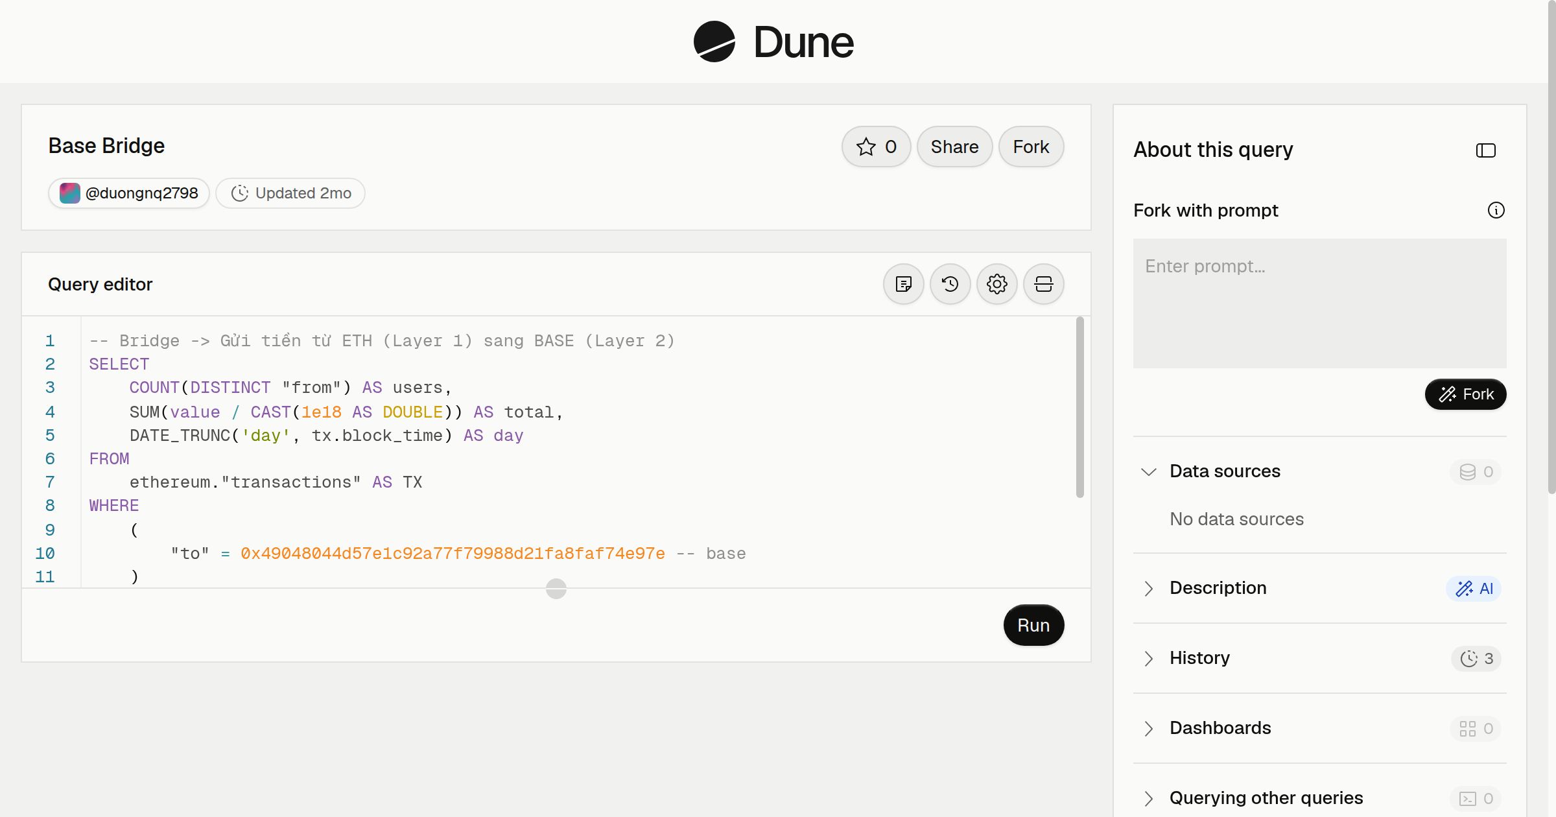Click the contract address on line 10
The image size is (1556, 817).
(x=453, y=553)
